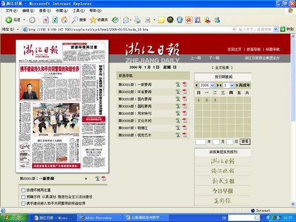Click the 查看 date lookup button
Viewport: 296px width, 222px height.
coord(245,142)
